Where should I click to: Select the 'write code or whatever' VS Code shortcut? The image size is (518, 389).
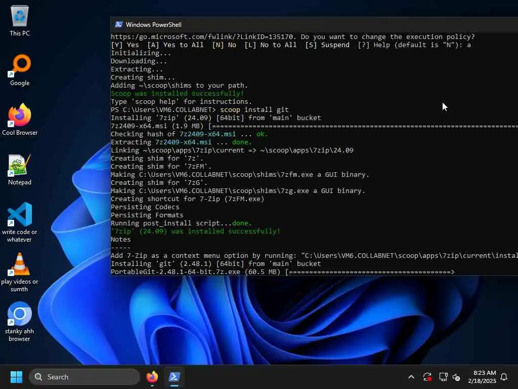click(x=20, y=222)
